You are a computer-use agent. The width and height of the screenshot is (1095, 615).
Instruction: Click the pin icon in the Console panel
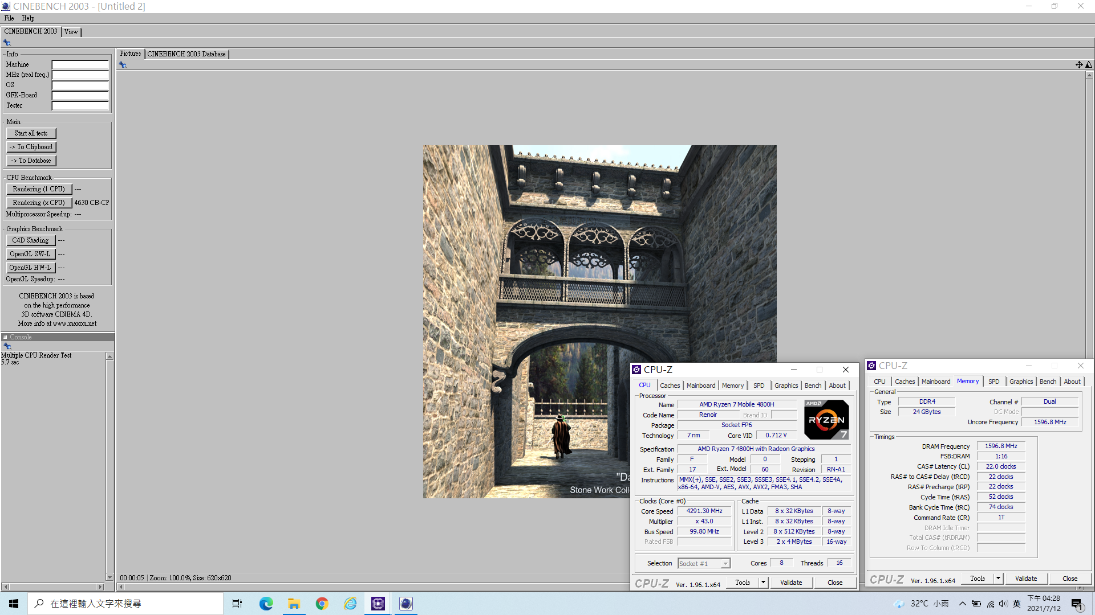point(7,346)
